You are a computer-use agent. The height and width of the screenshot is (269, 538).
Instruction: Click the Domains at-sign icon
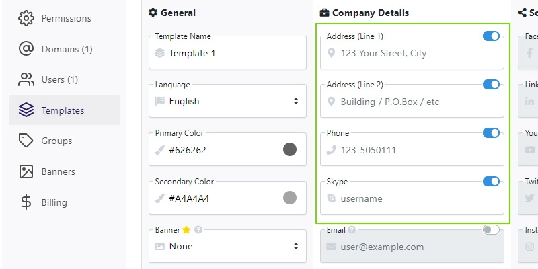click(26, 48)
